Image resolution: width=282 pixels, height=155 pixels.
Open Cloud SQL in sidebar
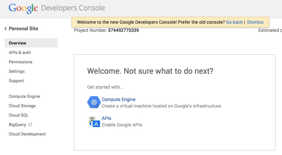(x=19, y=115)
